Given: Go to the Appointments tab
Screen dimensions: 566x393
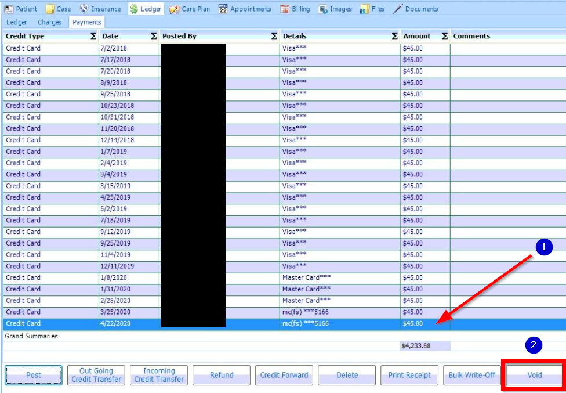Looking at the screenshot, I should pos(245,9).
